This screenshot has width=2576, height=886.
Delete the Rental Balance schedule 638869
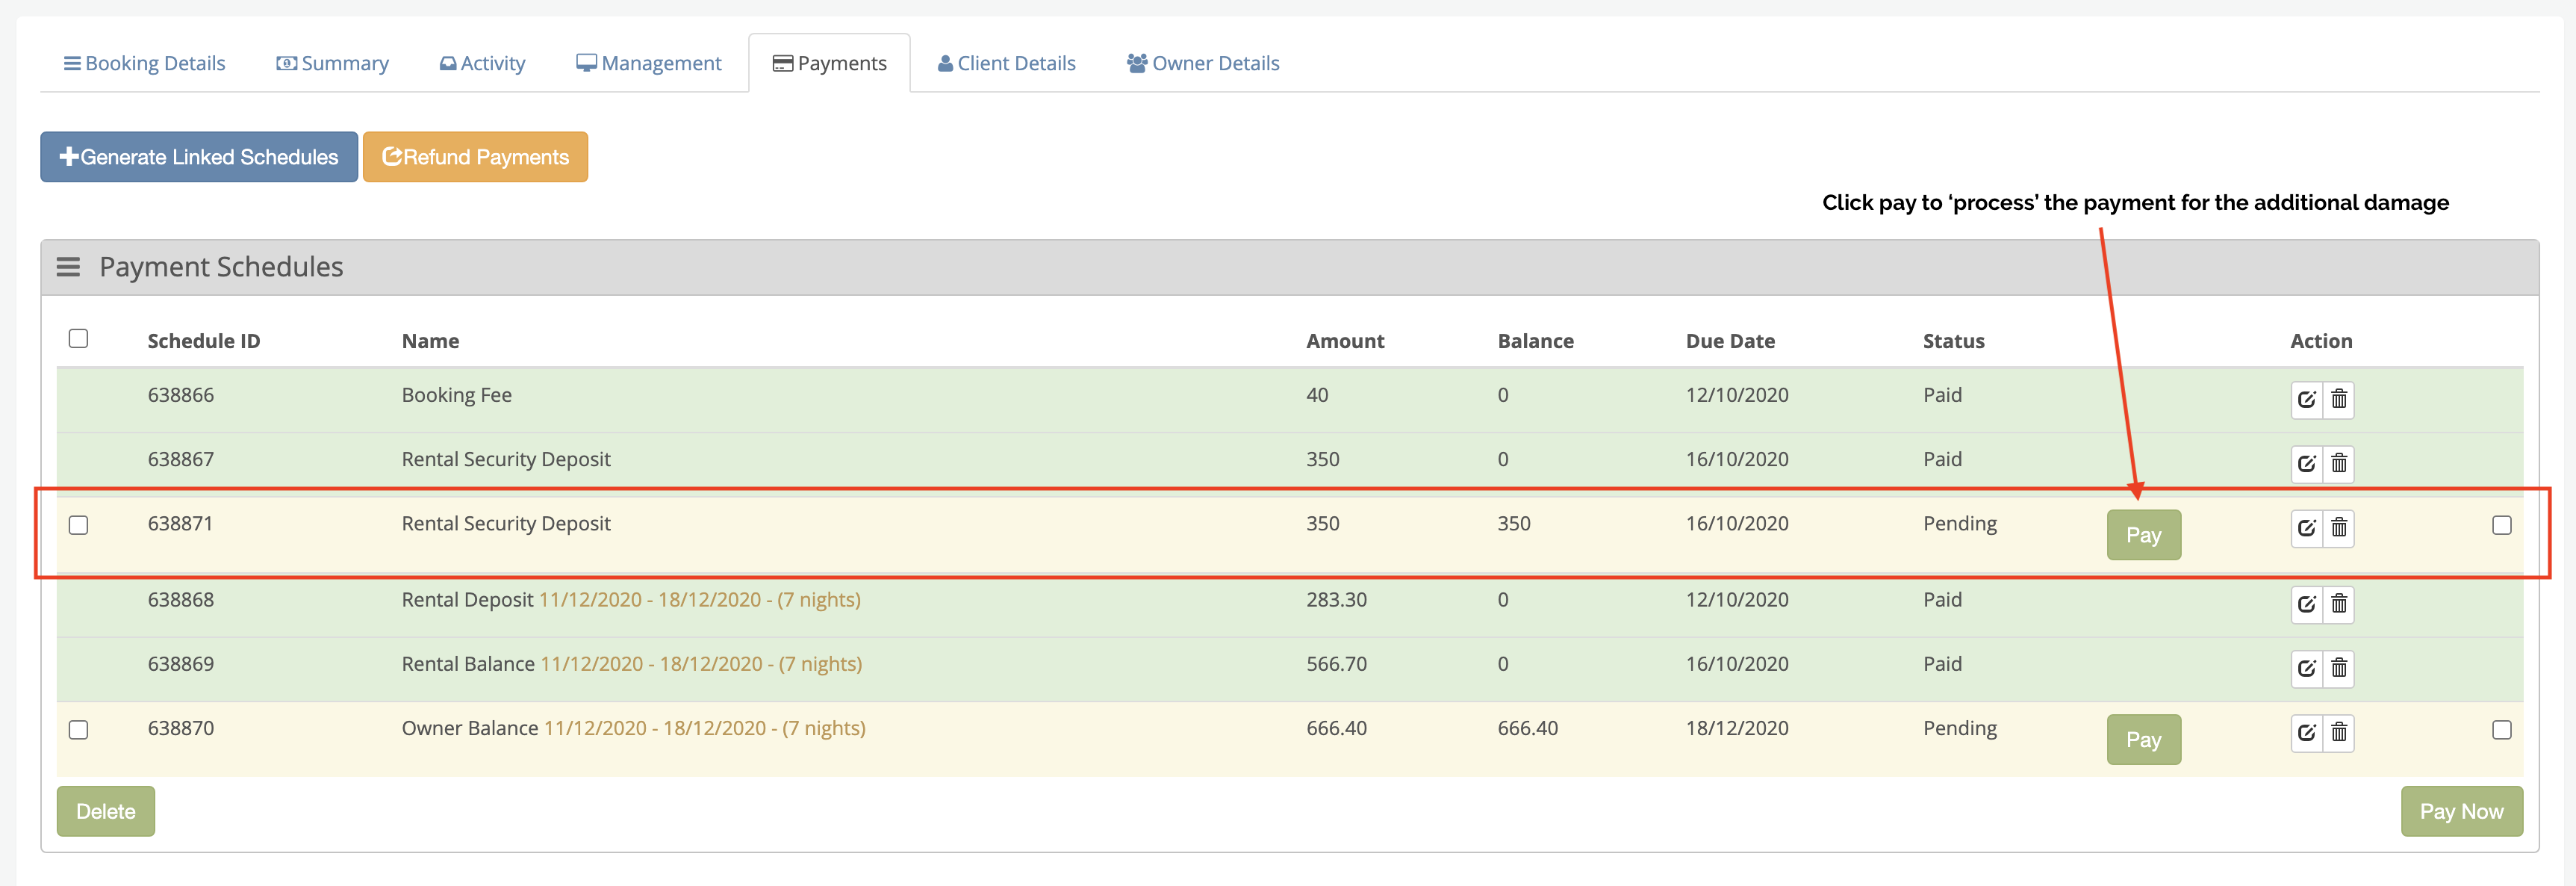pos(2338,668)
